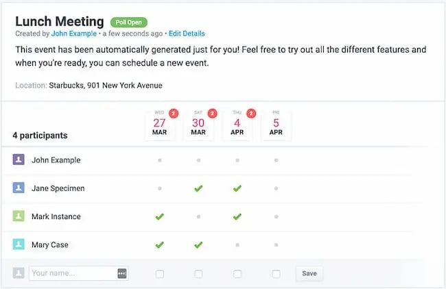Click the Your name input field

(x=72, y=273)
